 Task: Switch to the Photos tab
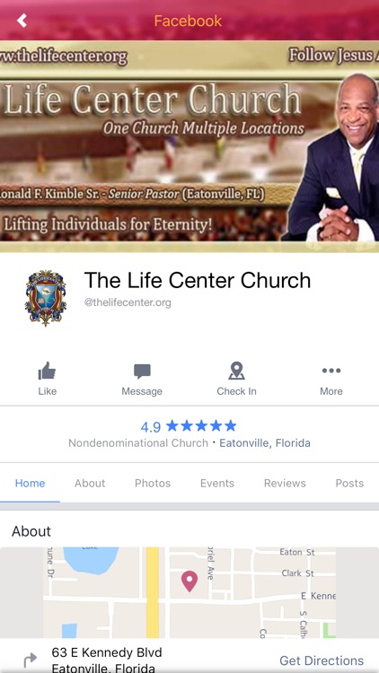153,483
